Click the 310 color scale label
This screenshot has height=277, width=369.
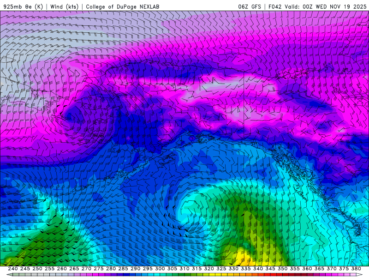click(184, 269)
